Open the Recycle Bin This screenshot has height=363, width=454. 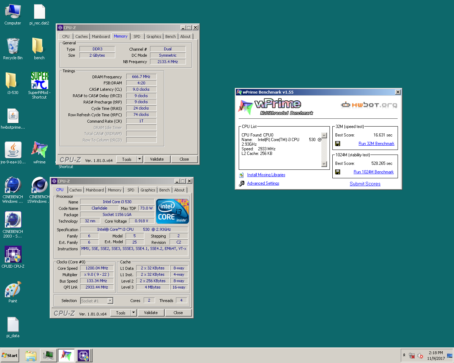pos(13,49)
